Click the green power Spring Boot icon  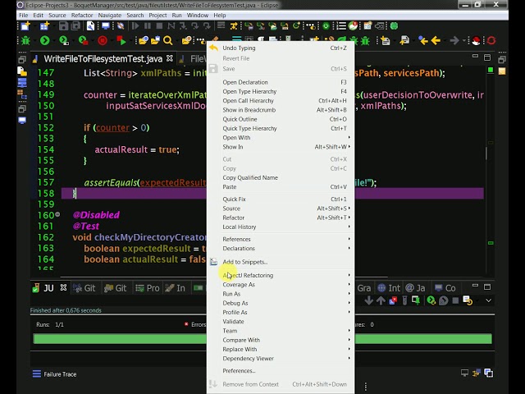click(x=326, y=25)
